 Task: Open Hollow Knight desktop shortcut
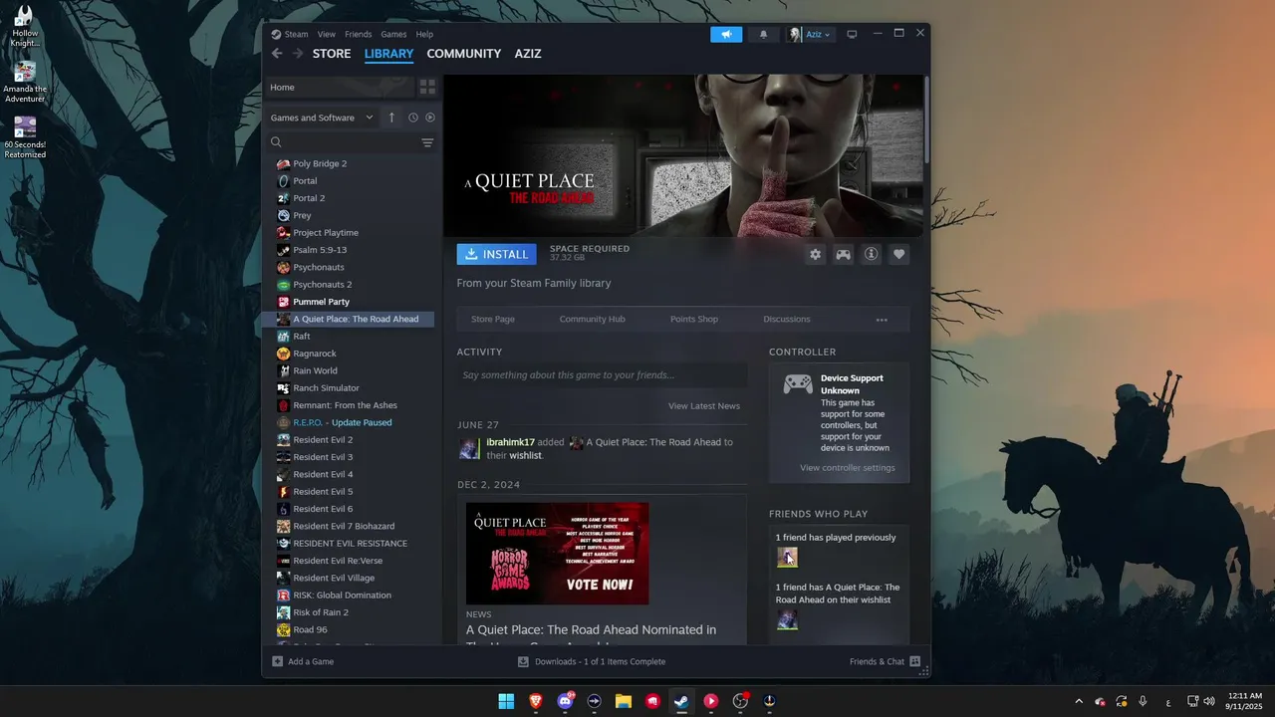tap(25, 27)
